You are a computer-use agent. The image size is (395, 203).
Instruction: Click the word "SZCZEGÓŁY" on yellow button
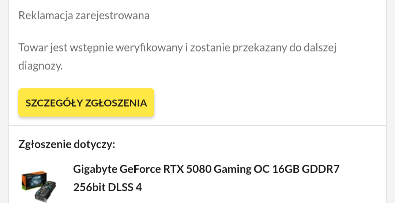point(54,103)
